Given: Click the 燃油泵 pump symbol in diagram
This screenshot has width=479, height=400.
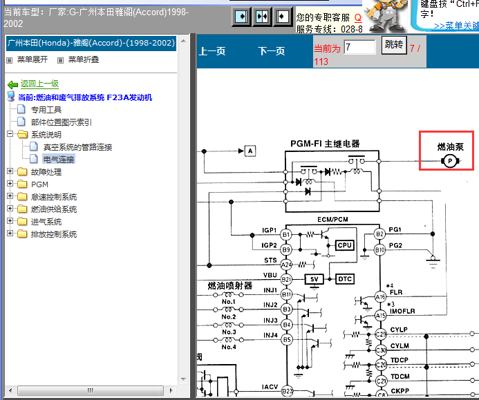Looking at the screenshot, I should tap(450, 161).
